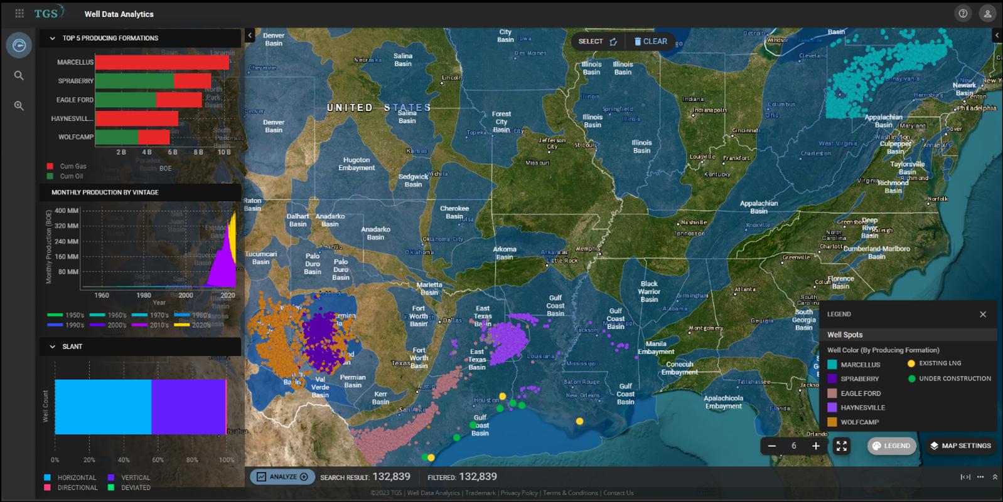Click the zoom in plus button
Viewport: 1003px width, 502px height.
pyautogui.click(x=816, y=446)
